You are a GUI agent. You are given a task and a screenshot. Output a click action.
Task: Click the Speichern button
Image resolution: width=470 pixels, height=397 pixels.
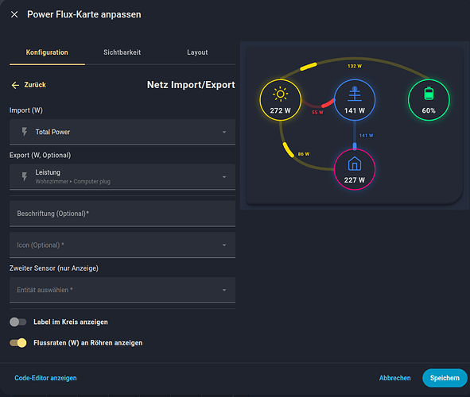click(445, 378)
